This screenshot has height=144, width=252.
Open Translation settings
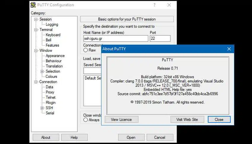click(x=54, y=66)
